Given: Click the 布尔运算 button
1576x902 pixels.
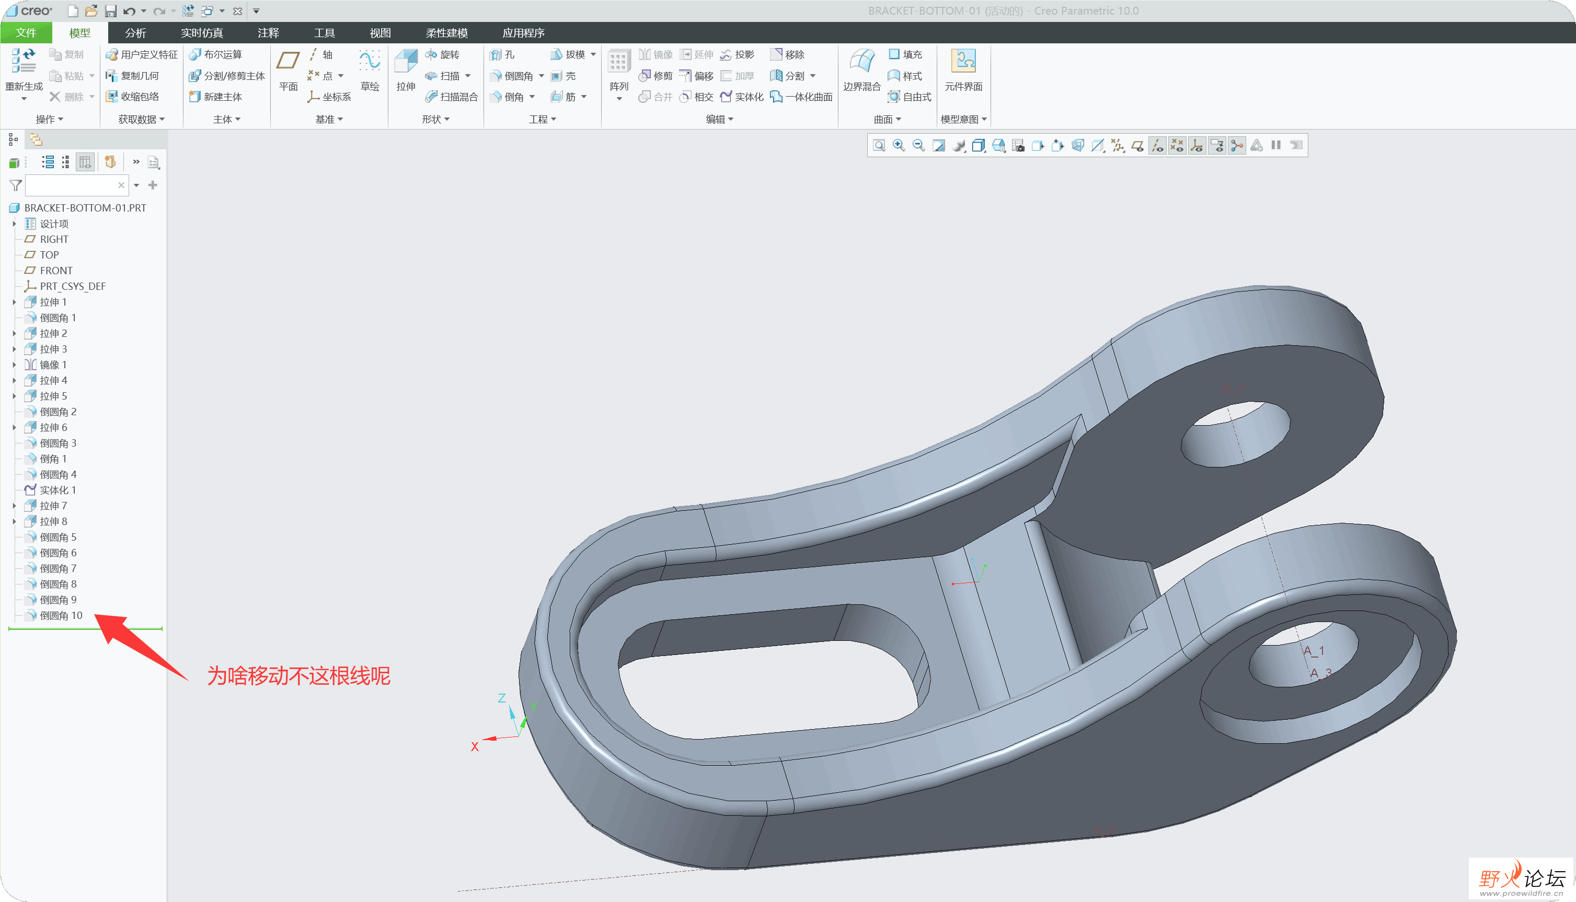Looking at the screenshot, I should point(216,54).
